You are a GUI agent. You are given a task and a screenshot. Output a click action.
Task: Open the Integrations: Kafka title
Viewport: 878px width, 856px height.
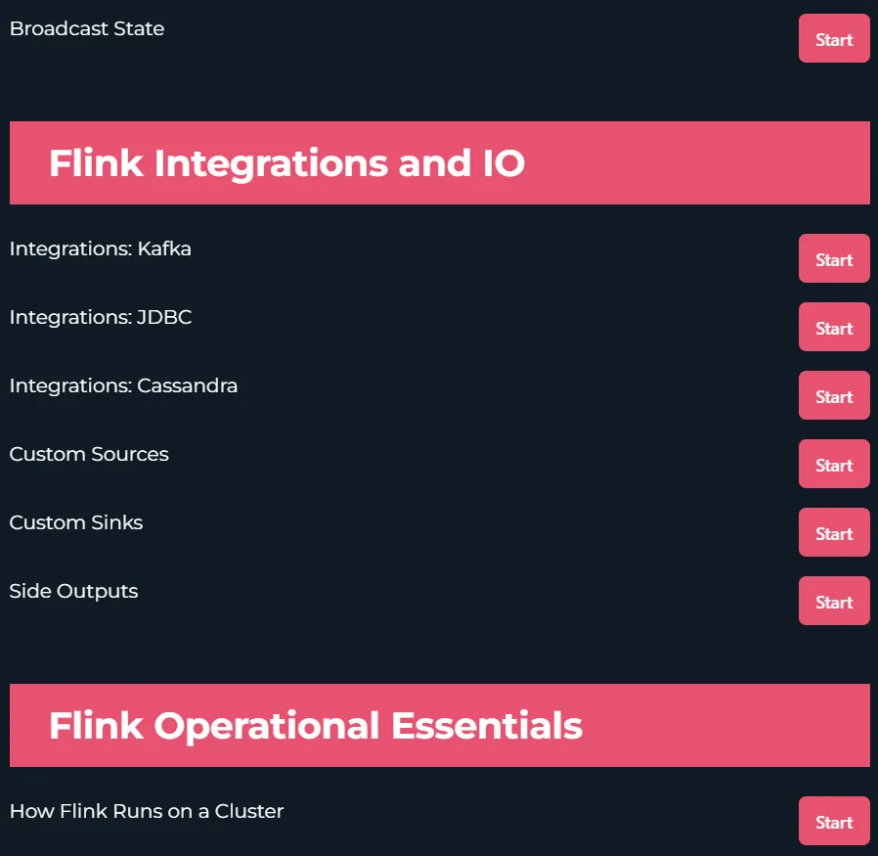(101, 248)
